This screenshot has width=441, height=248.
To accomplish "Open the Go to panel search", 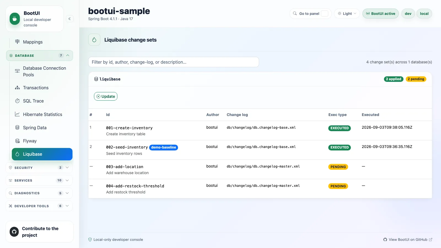I will click(x=311, y=14).
